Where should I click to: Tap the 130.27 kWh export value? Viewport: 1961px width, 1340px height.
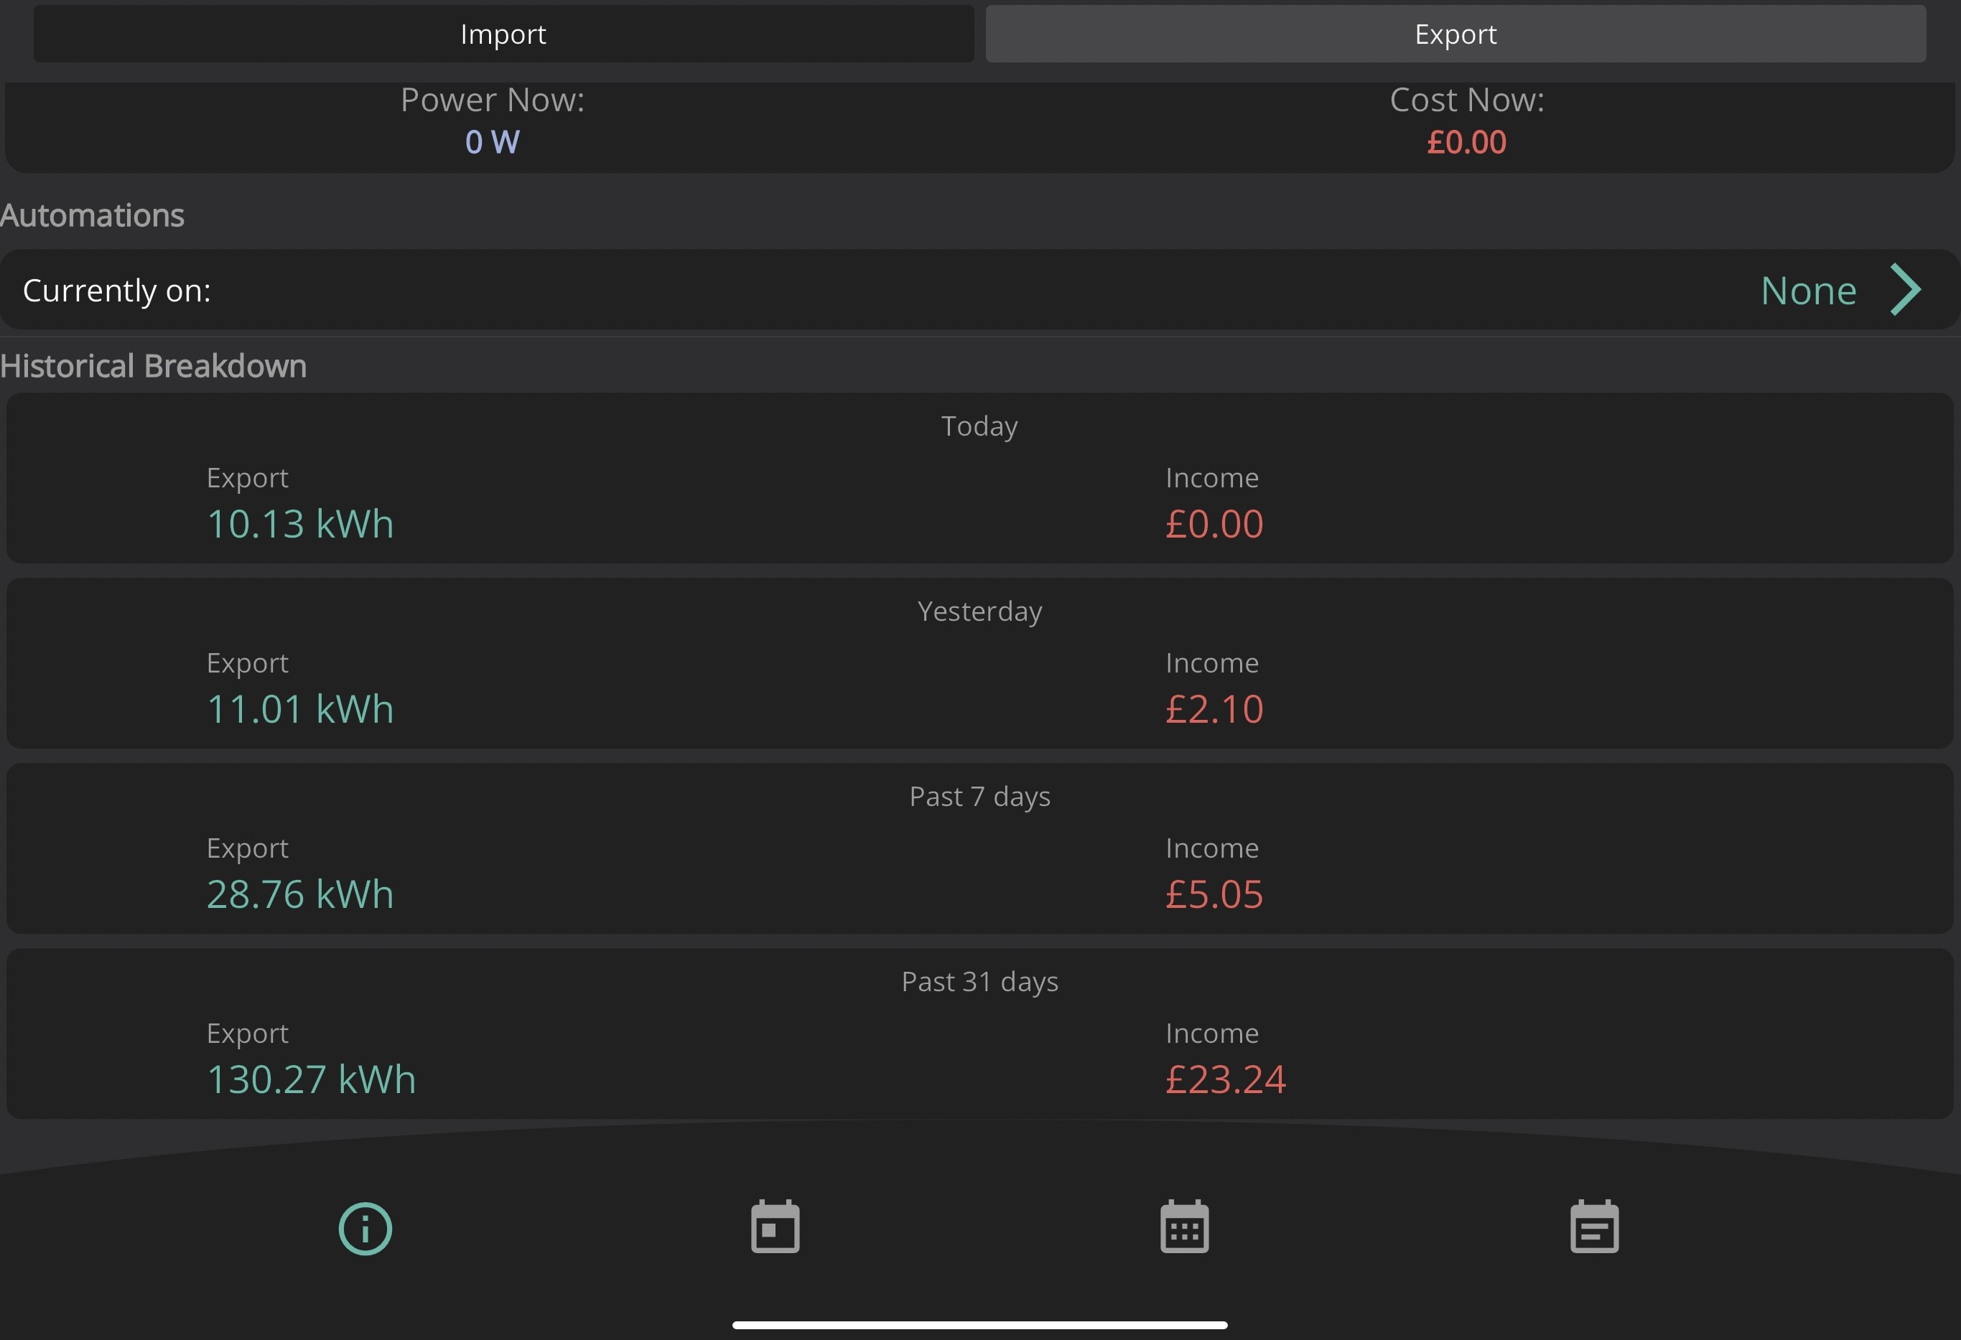(312, 1079)
